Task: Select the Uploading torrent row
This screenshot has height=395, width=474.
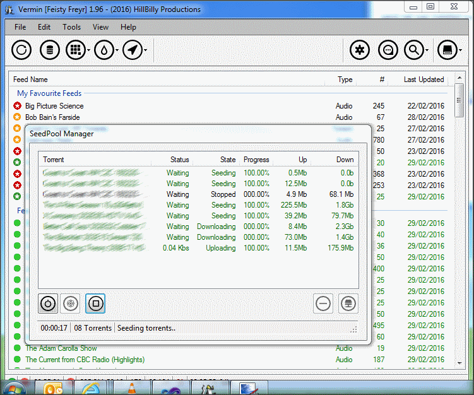Action: point(198,248)
